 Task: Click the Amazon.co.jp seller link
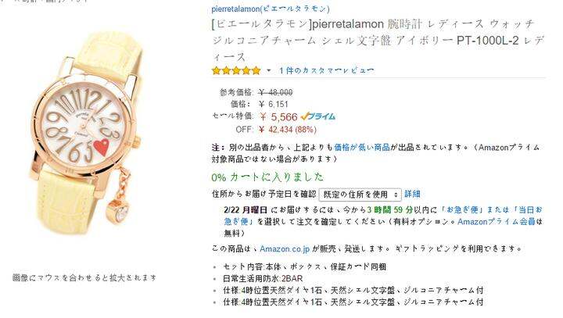pyautogui.click(x=285, y=248)
